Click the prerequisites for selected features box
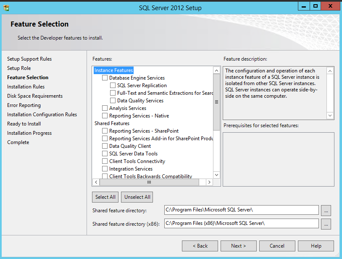The image size is (342, 259). (x=279, y=159)
